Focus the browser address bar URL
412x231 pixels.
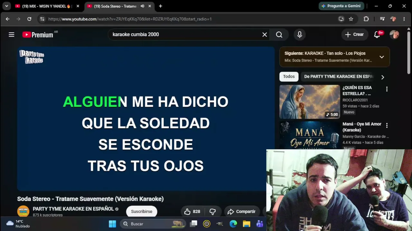click(x=130, y=19)
